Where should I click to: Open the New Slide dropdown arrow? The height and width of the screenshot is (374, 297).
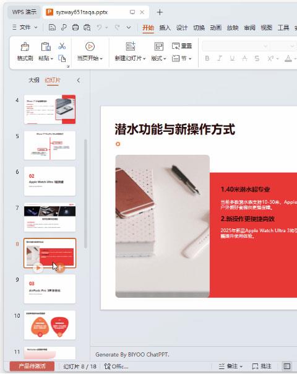tap(144, 59)
